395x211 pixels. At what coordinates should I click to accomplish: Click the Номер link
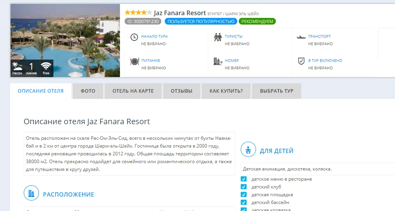click(x=232, y=60)
